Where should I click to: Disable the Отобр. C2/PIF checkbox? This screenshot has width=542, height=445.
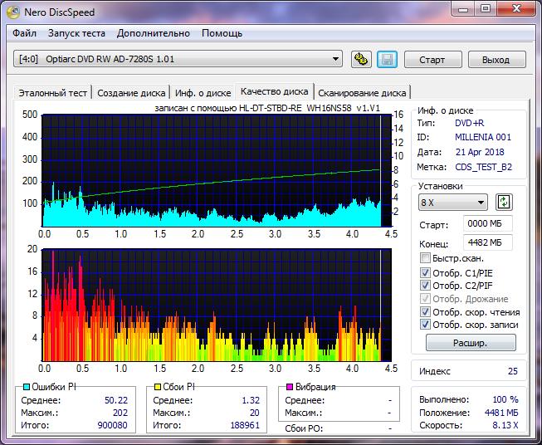pos(426,286)
